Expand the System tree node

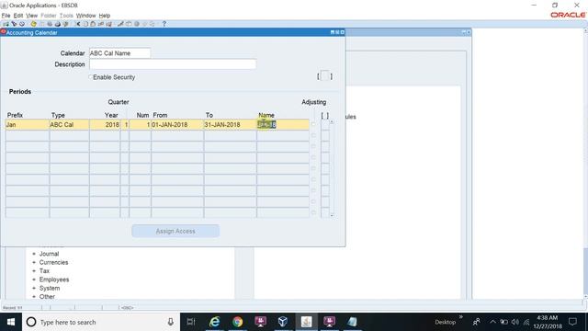34,288
